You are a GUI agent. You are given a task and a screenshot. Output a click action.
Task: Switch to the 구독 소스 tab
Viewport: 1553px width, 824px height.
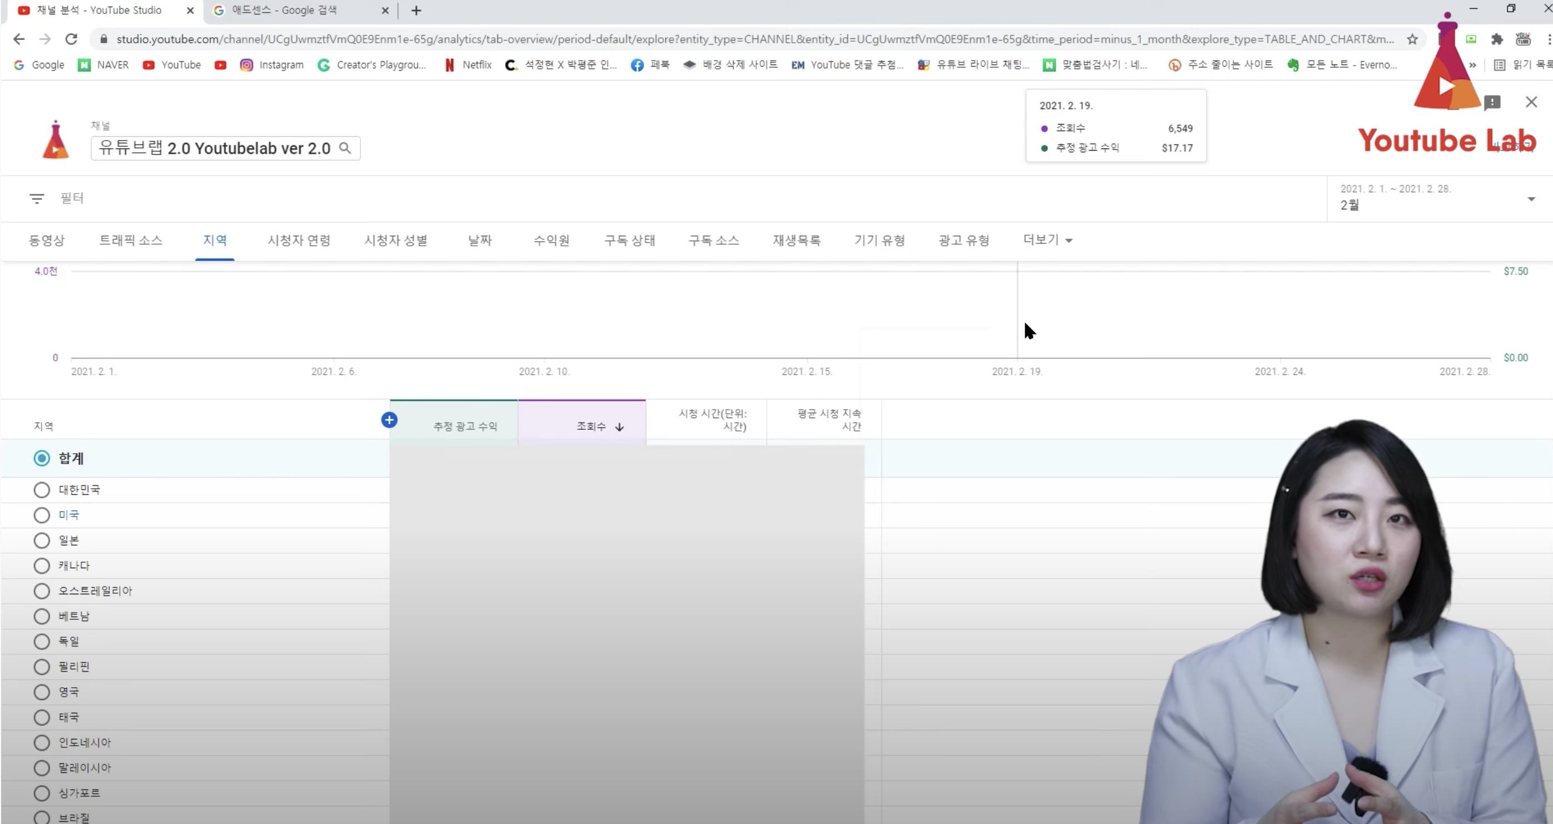[714, 241]
